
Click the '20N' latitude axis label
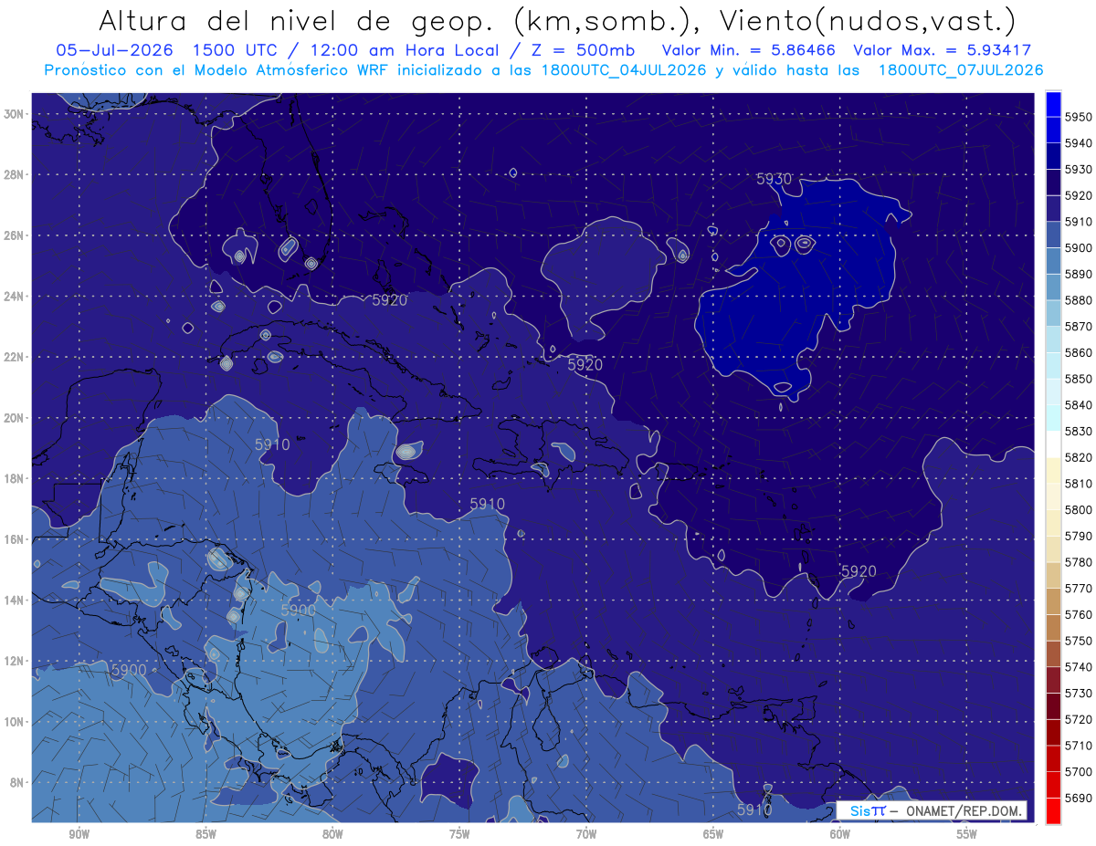point(14,418)
